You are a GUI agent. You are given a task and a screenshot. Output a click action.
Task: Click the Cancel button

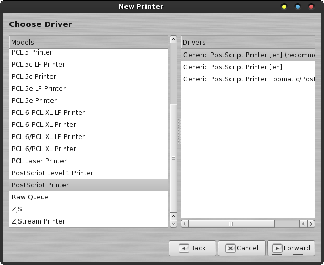tap(242, 248)
